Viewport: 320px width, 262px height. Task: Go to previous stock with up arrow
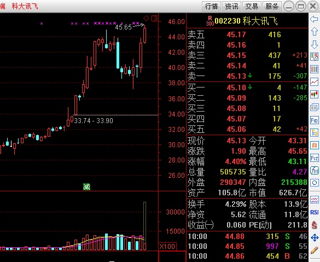click(314, 31)
